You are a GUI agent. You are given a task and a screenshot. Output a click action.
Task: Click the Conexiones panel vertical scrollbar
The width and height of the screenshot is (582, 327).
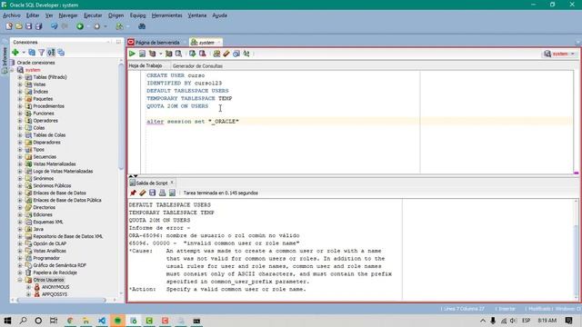click(x=121, y=117)
